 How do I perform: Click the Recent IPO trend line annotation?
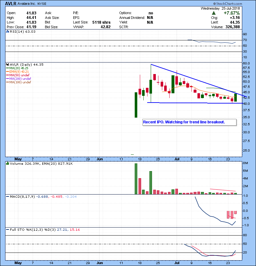coord(189,122)
